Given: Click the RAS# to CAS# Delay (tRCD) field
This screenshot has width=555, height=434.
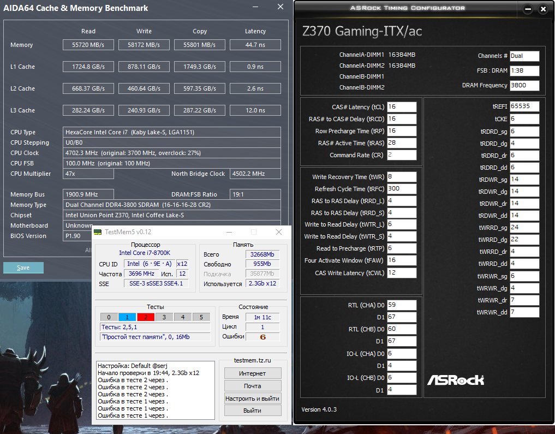Looking at the screenshot, I should pos(402,119).
